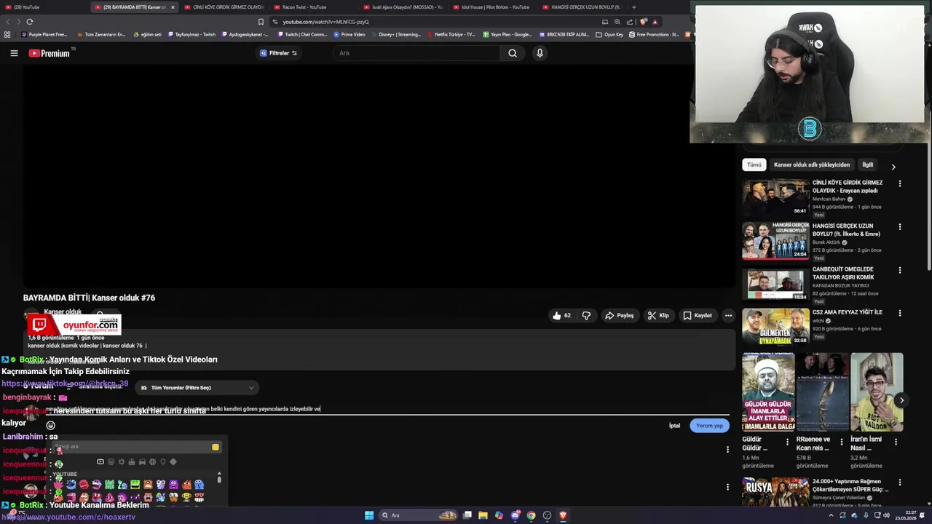Pick the yellow skin tone swatch
This screenshot has height=524, width=932.
[216, 447]
